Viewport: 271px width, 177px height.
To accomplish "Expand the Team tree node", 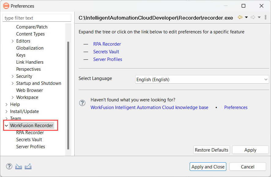I will pyautogui.click(x=6, y=119).
